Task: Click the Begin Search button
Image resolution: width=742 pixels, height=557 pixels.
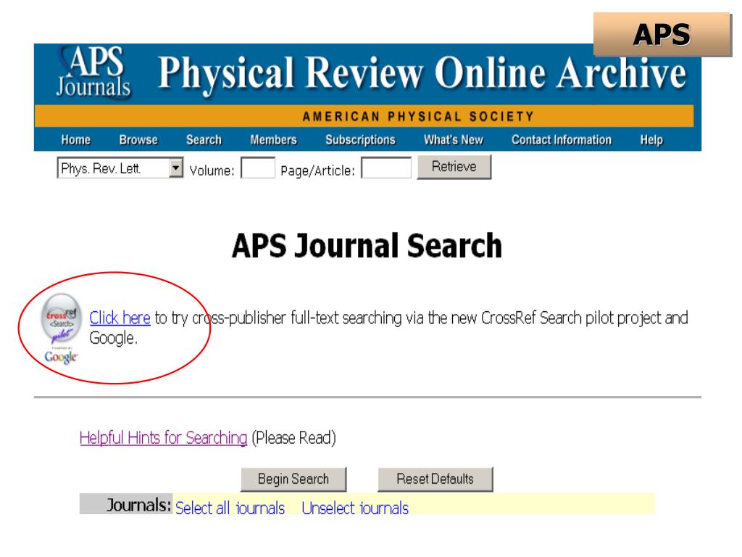Action: (293, 479)
